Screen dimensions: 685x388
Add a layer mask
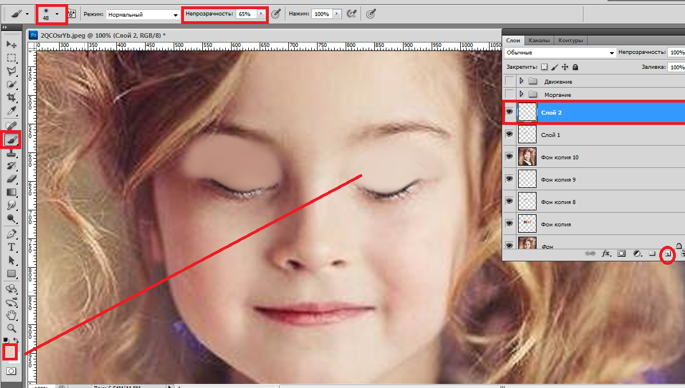[x=621, y=253]
